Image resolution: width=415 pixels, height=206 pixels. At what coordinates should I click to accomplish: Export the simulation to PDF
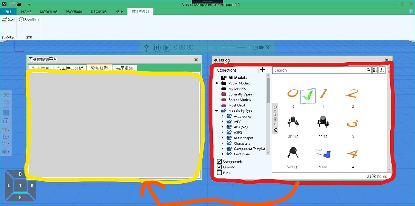pyautogui.click(x=256, y=47)
